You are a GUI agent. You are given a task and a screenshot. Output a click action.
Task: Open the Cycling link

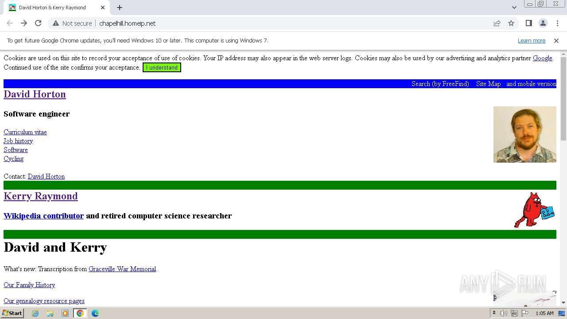13,159
